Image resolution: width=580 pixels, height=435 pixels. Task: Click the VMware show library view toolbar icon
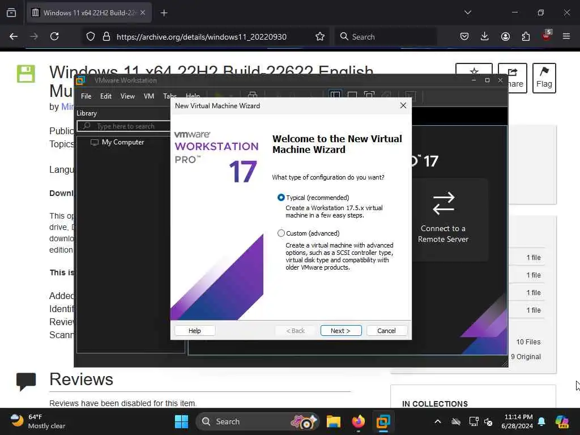coord(335,95)
